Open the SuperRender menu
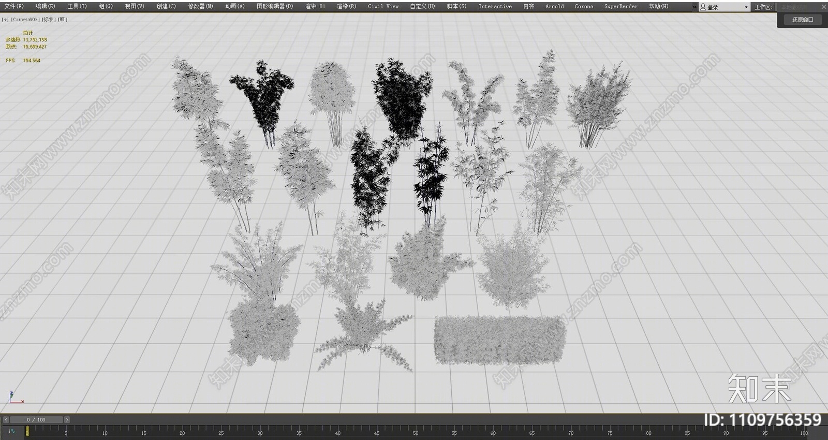This screenshot has height=440, width=828. coord(620,6)
